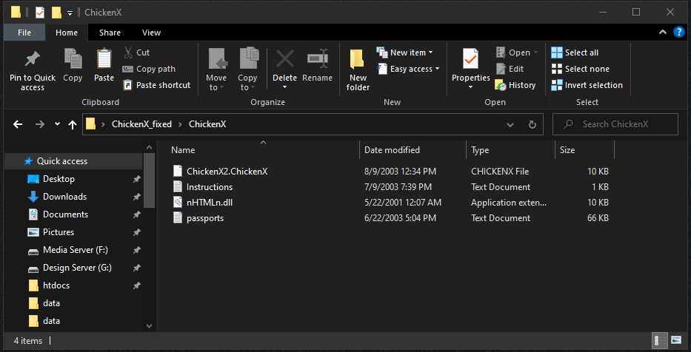The image size is (691, 352).
Task: Click navigation pane scroll up arrow
Action: (x=149, y=147)
